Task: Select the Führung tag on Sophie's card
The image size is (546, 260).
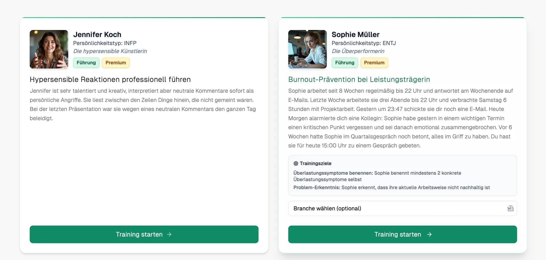Action: 345,63
